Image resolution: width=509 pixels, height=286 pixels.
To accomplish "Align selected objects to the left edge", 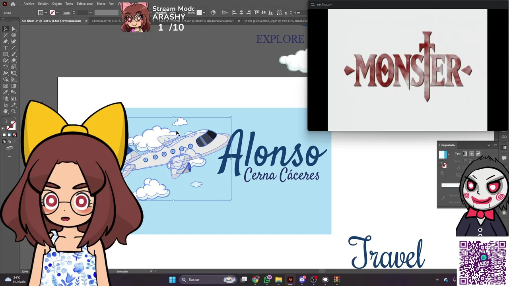I will (234, 12).
